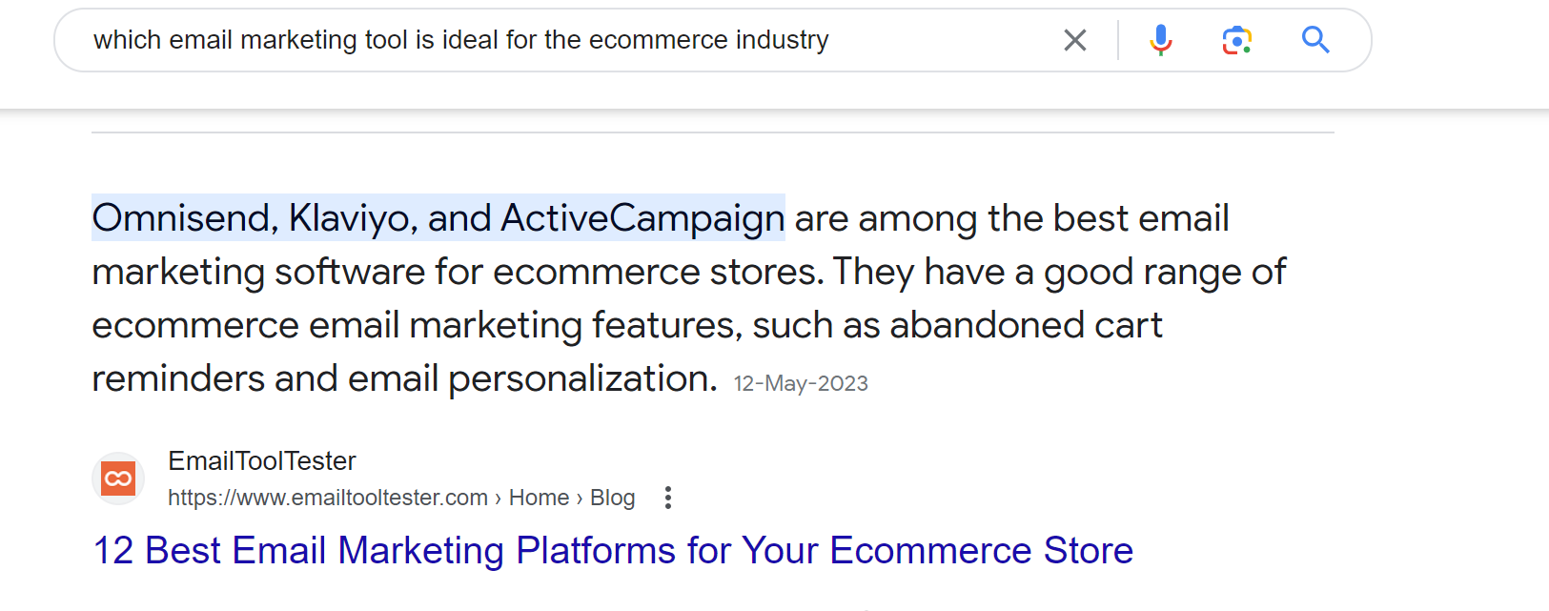
Task: Open the three-dot menu beside the result
Action: [668, 497]
